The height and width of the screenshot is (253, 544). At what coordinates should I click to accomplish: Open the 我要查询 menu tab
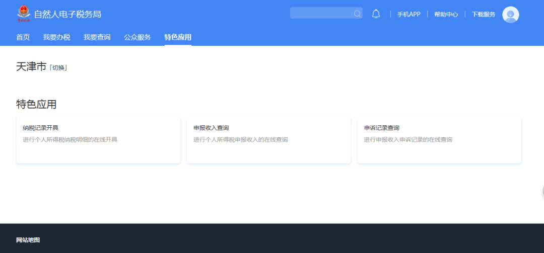[97, 37]
